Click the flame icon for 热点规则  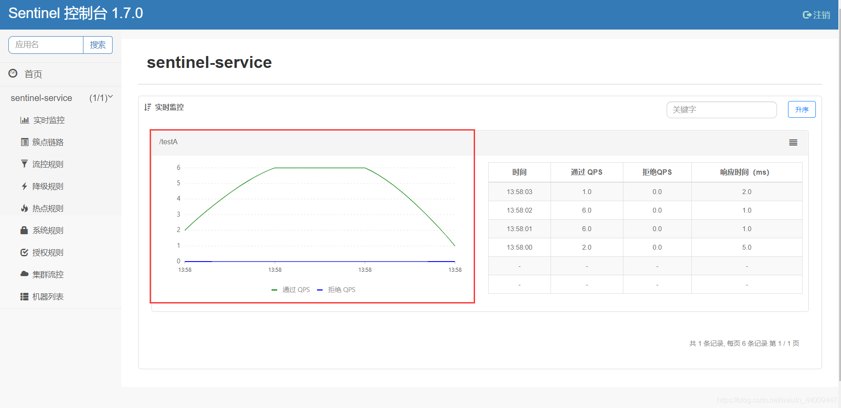tap(24, 208)
